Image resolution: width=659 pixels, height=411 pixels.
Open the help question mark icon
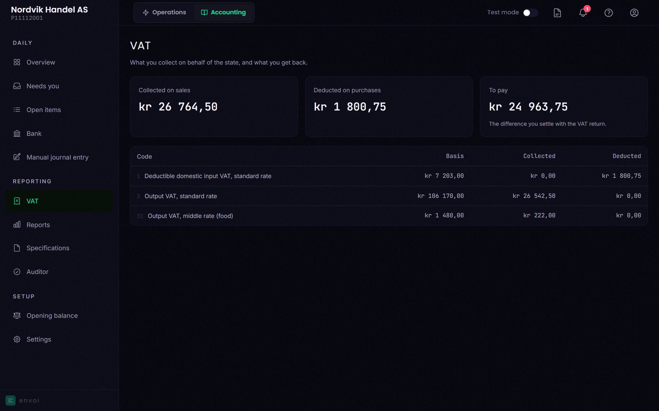609,13
